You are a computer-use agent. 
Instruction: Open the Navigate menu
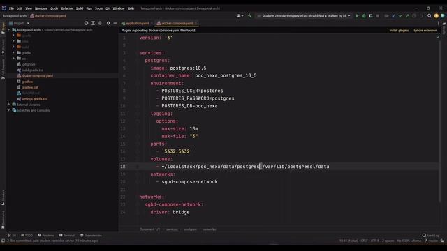tap(41, 8)
